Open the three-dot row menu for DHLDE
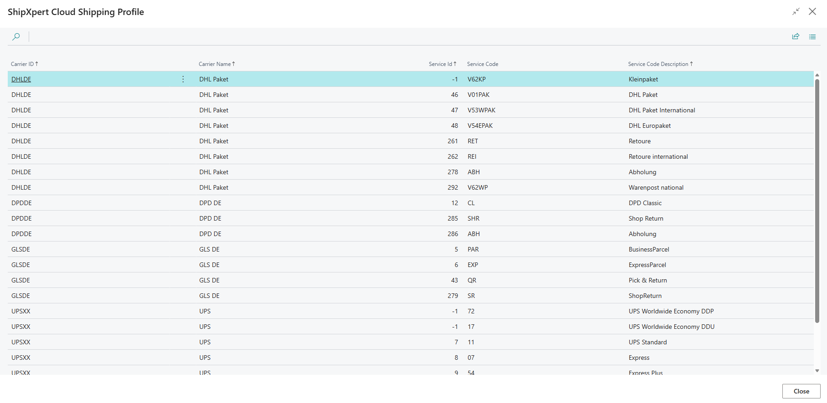827x403 pixels. pos(183,79)
